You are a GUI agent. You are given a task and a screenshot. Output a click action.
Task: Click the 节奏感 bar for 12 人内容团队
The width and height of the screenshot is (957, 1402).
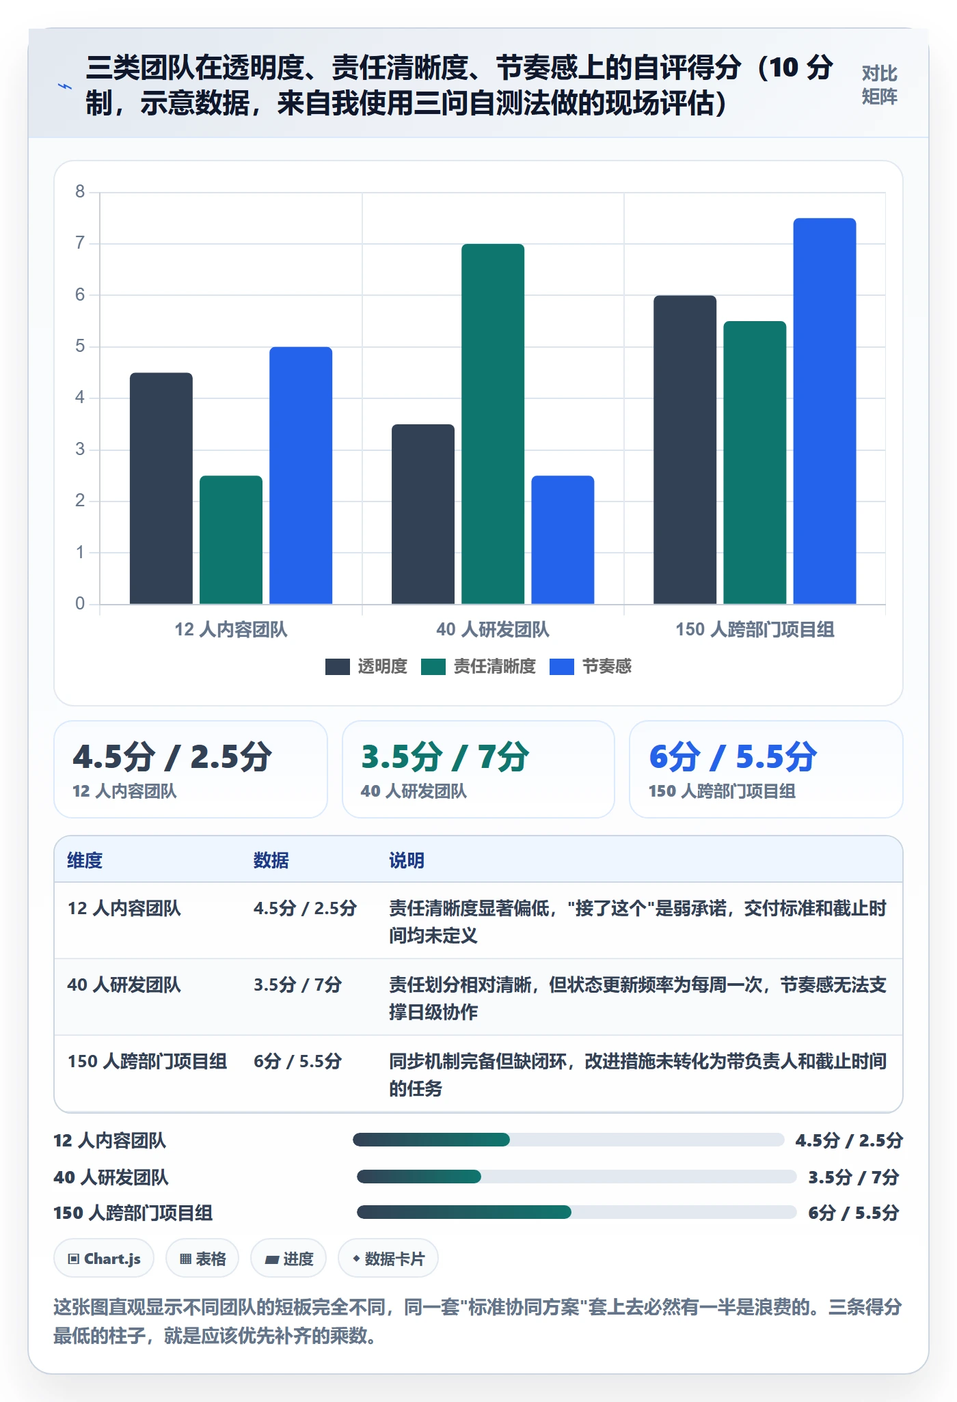pos(301,476)
